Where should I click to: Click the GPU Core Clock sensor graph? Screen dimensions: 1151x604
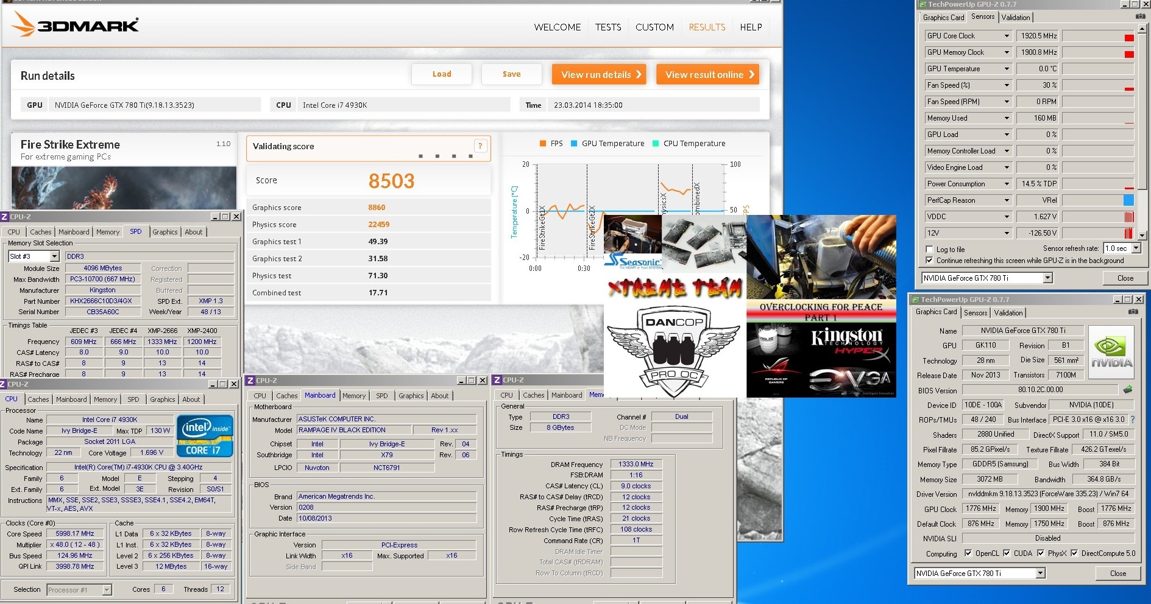pos(1098,36)
